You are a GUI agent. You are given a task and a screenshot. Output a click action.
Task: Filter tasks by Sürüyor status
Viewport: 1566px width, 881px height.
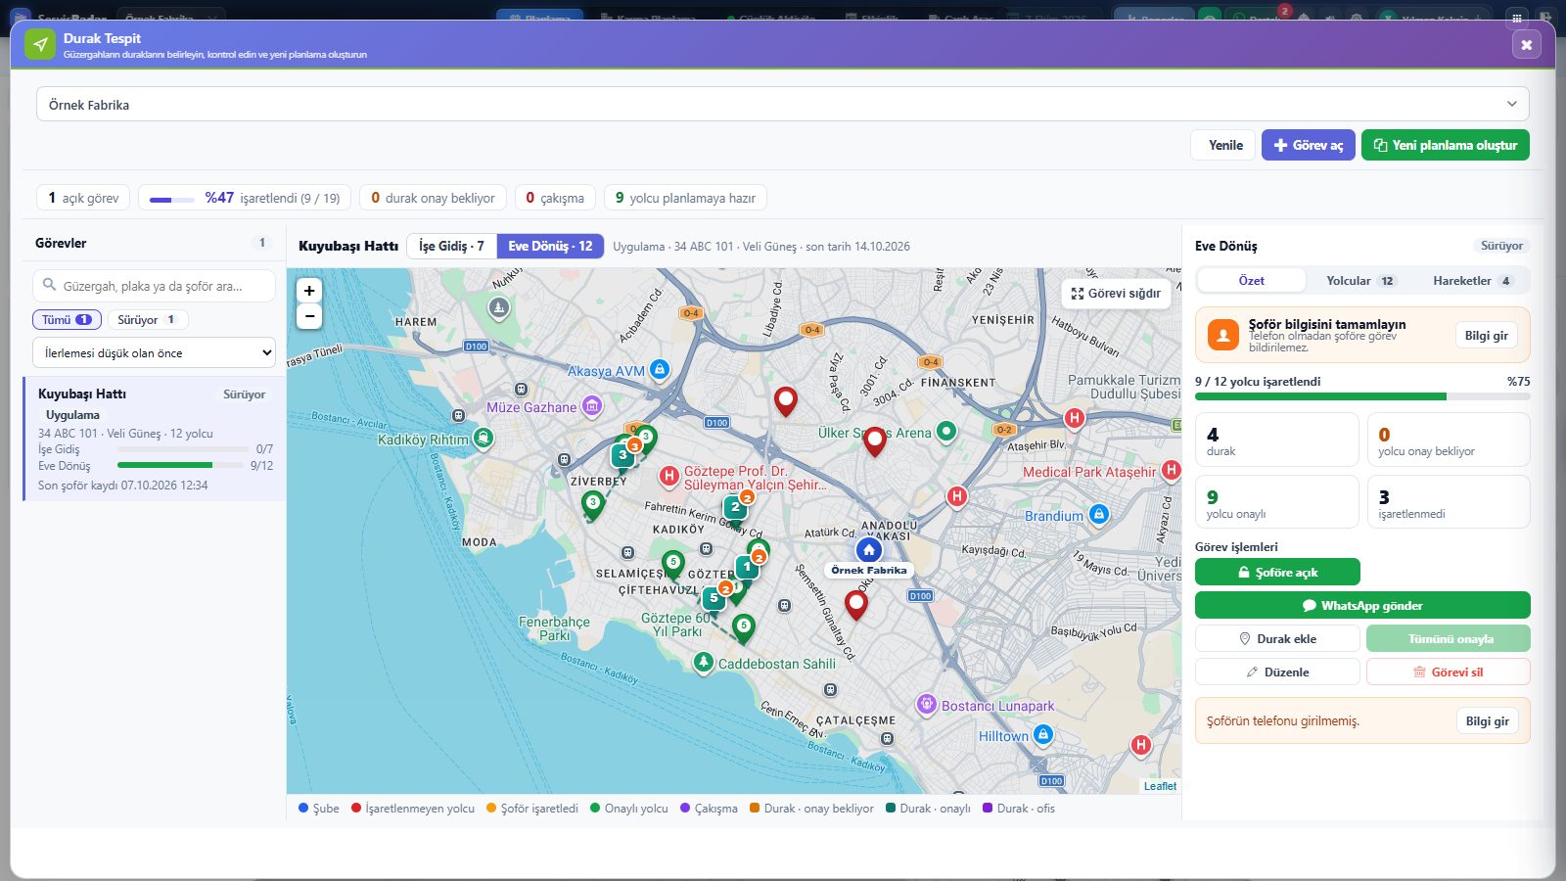[147, 320]
